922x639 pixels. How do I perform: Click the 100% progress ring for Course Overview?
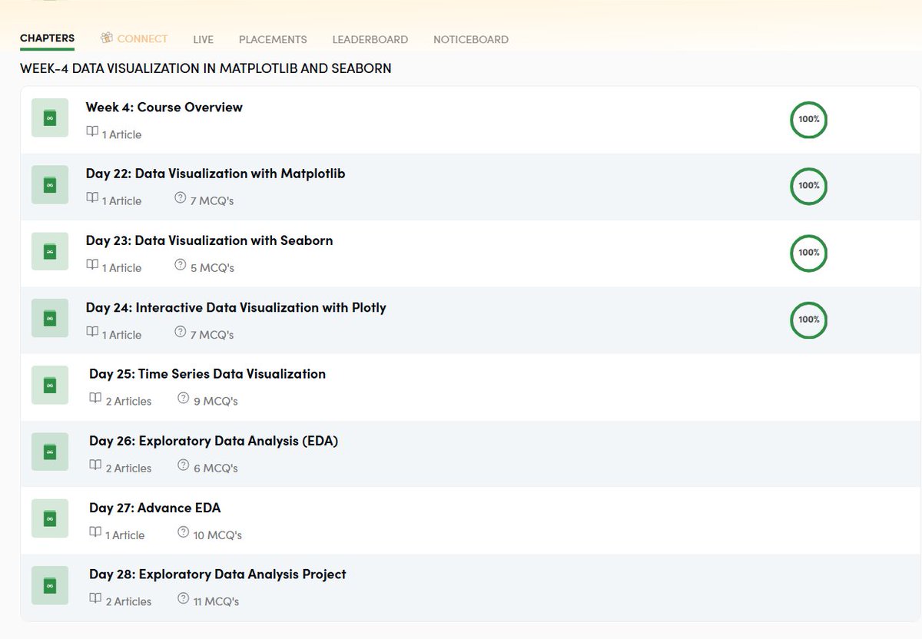(x=808, y=120)
